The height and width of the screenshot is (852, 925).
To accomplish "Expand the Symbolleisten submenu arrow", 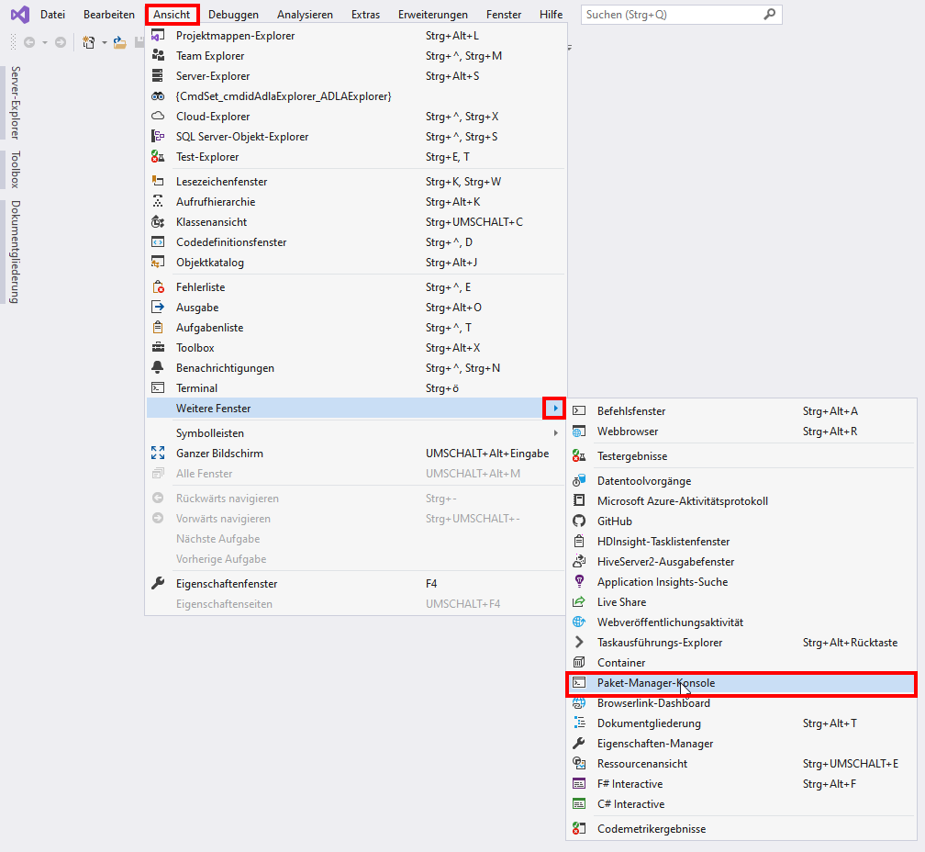I will pos(555,433).
